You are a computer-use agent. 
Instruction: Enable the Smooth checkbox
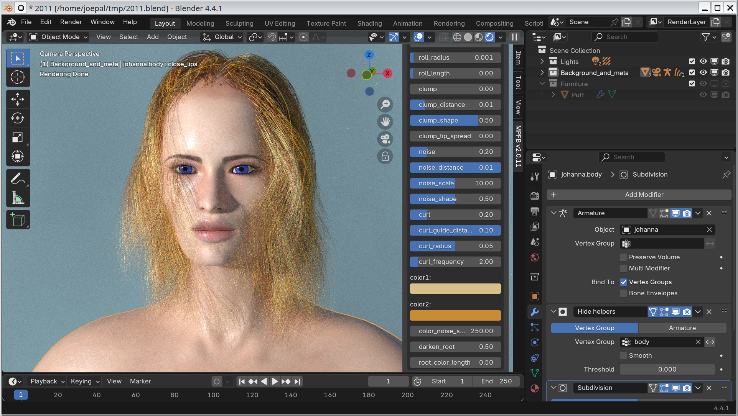point(624,355)
